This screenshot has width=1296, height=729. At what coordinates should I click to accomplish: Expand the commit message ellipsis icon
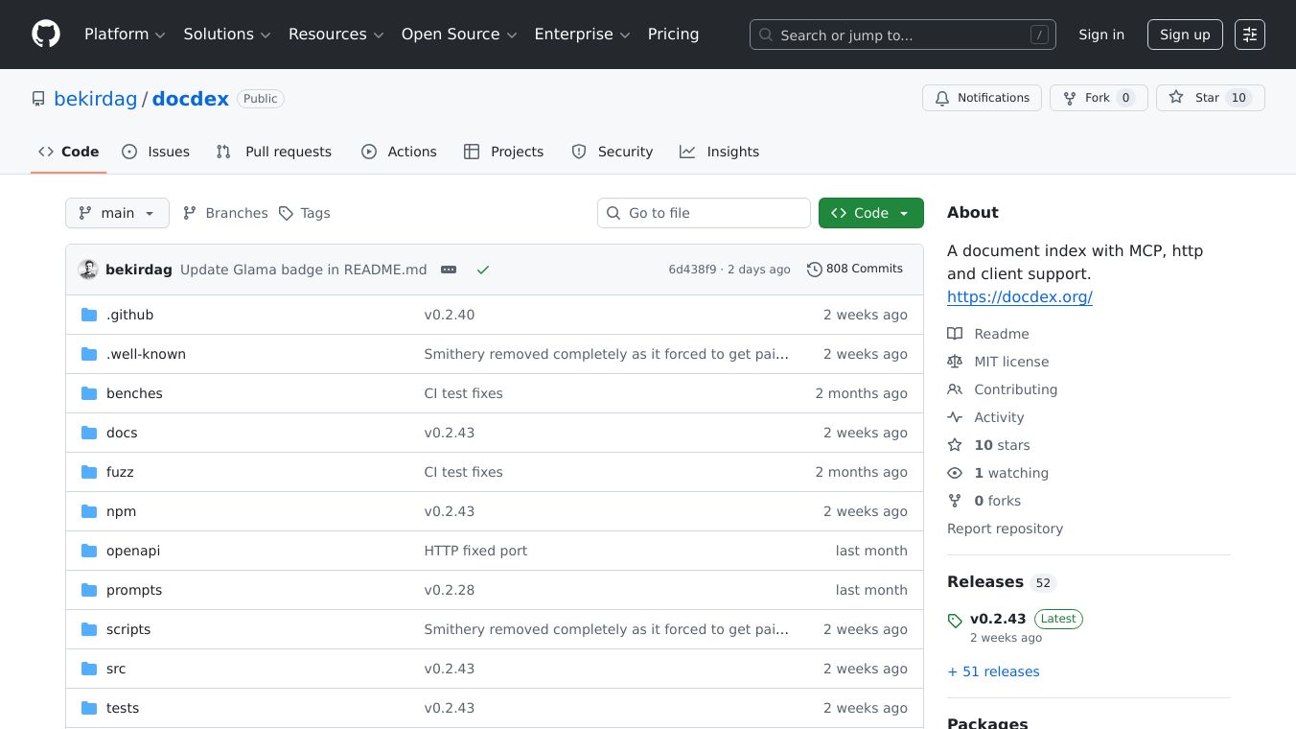point(449,270)
